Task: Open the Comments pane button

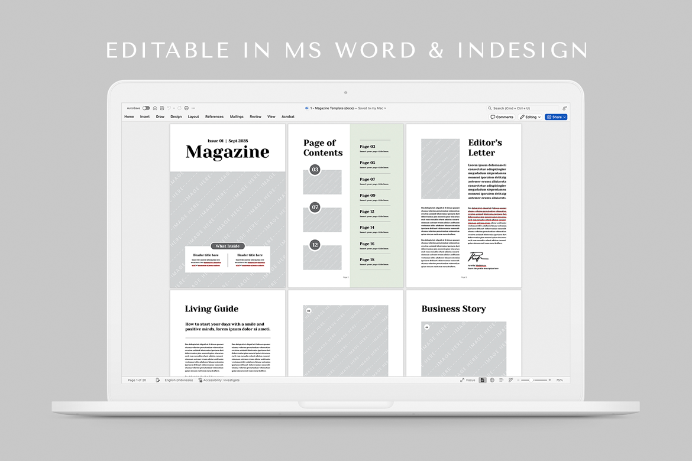Action: coord(502,117)
